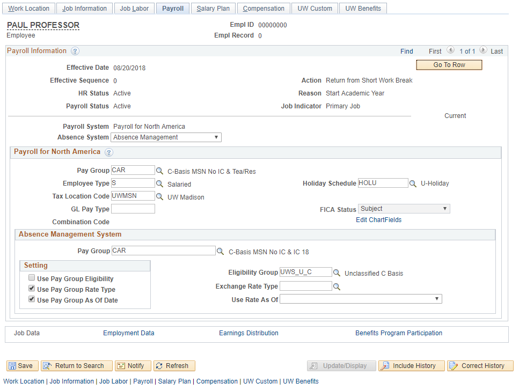Look up Eligibility Group values

(x=337, y=273)
